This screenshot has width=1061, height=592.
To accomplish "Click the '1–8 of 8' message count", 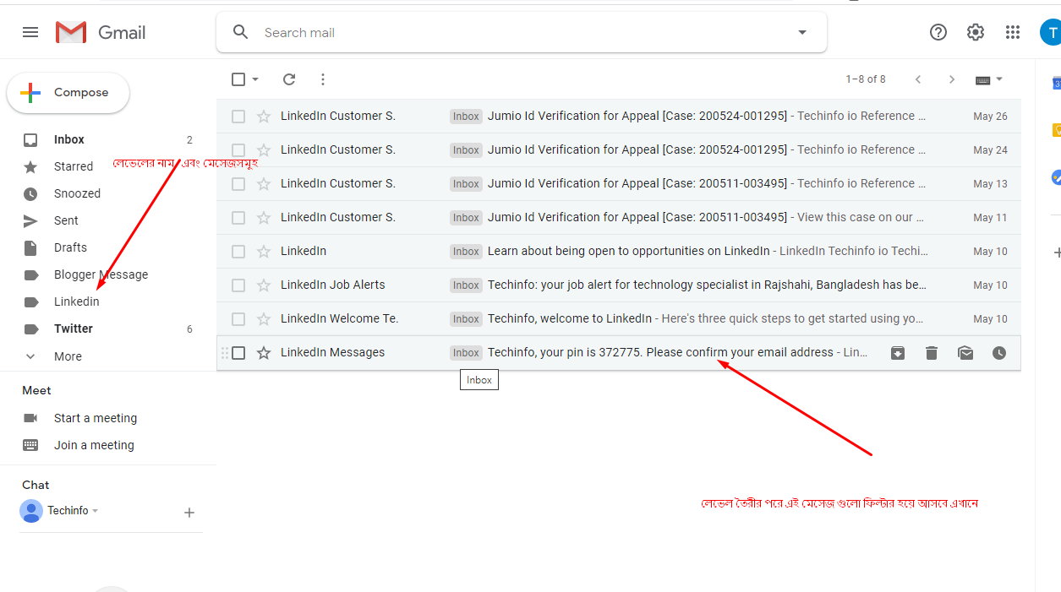I will (x=866, y=79).
